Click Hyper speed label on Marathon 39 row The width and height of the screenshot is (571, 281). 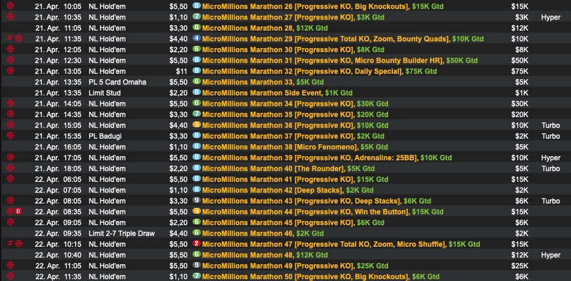point(551,158)
